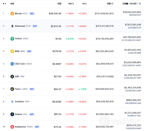Click the green Tether logo
The image size is (144, 131).
pos(12,38)
